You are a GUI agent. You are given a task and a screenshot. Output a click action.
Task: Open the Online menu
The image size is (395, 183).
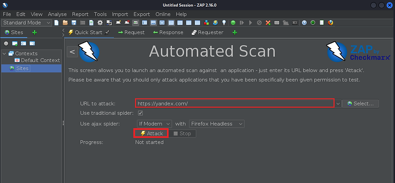163,14
